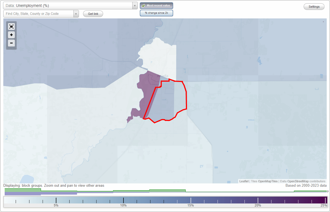The height and width of the screenshot is (212, 330).
Task: Click the Data selector's dropdown arrow icon
Action: 134,5
